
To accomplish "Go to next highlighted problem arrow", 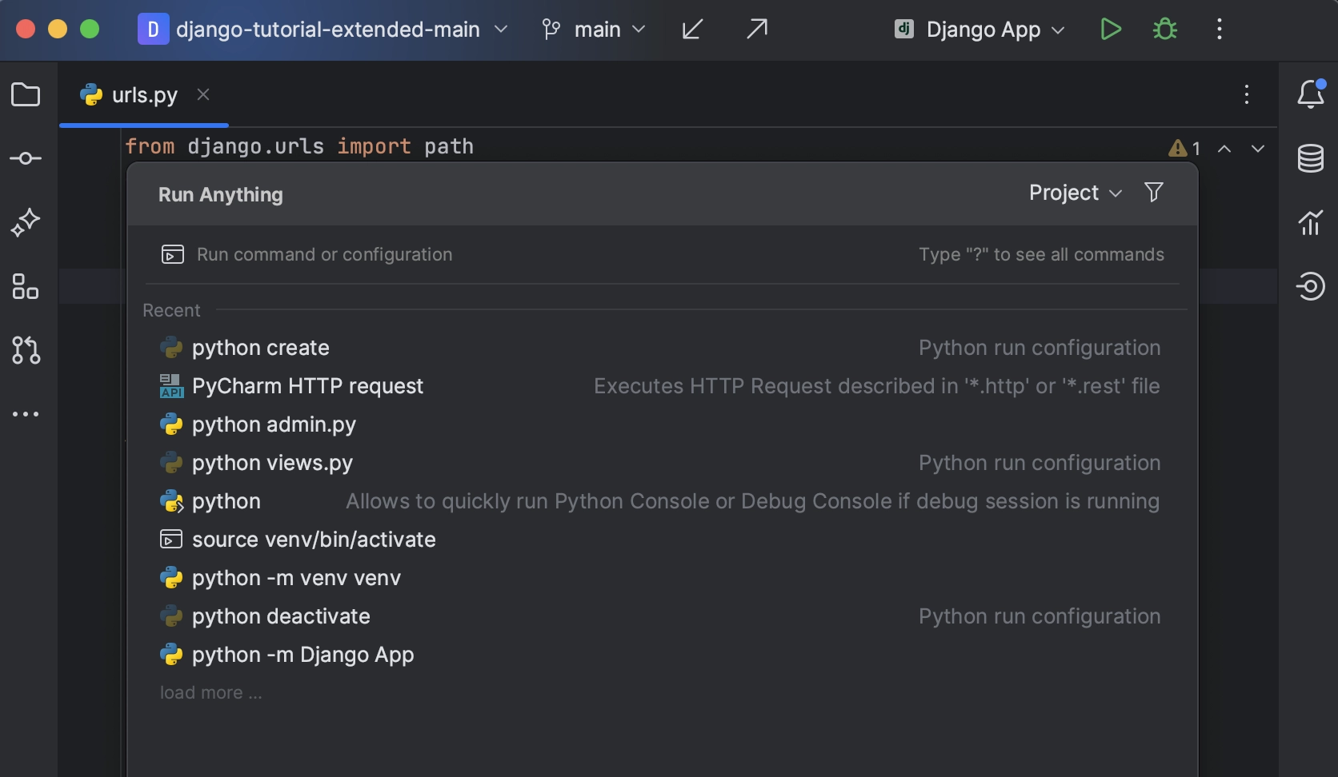I will 1258,148.
